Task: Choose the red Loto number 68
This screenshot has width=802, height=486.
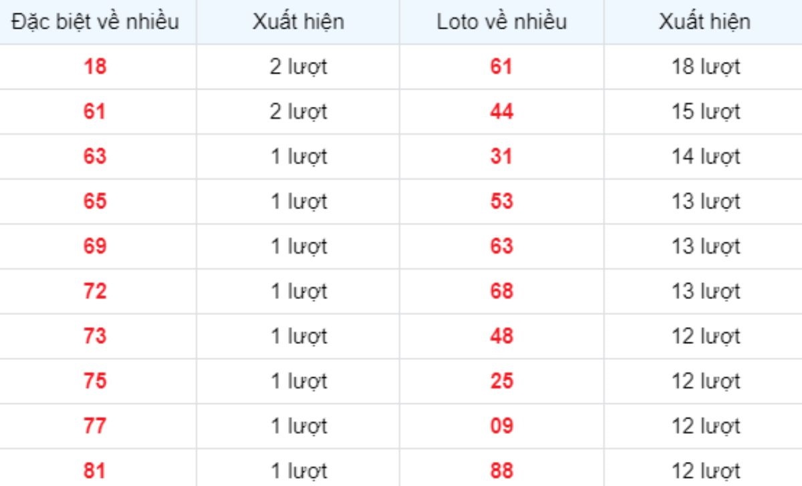Action: pos(501,292)
